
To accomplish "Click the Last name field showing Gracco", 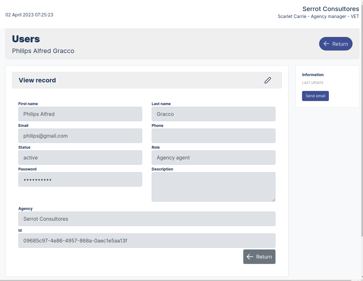I will tap(213, 114).
